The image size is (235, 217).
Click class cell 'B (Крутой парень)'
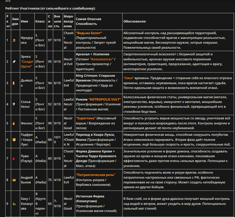click(x=40, y=204)
